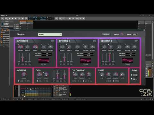Image resolution: width=154 pixels, height=115 pixels.
Task: Click Operator 3 waveform Preview display
Action: tap(127, 60)
